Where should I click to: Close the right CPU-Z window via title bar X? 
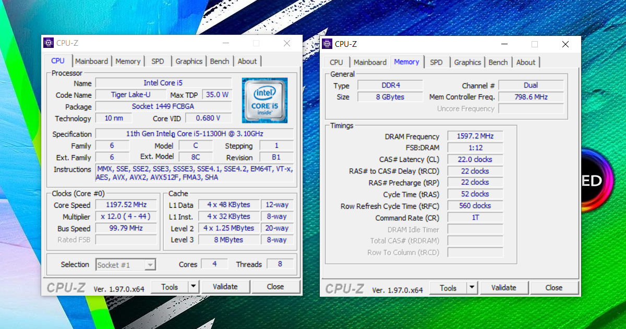pyautogui.click(x=565, y=44)
